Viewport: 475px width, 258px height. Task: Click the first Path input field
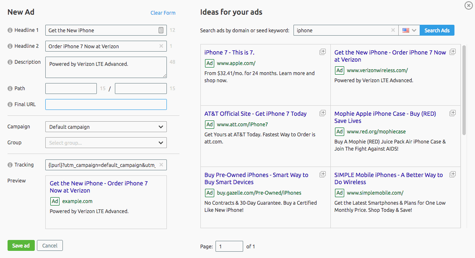point(71,89)
